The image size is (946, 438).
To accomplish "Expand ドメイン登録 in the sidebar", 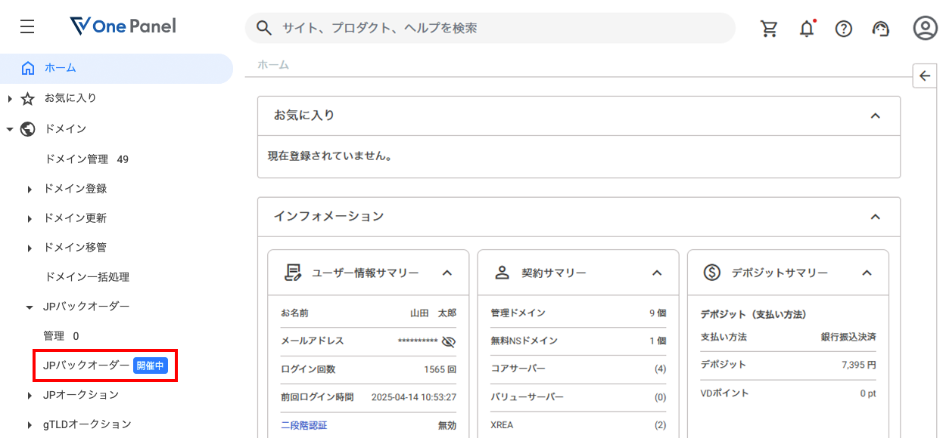I will click(x=75, y=189).
